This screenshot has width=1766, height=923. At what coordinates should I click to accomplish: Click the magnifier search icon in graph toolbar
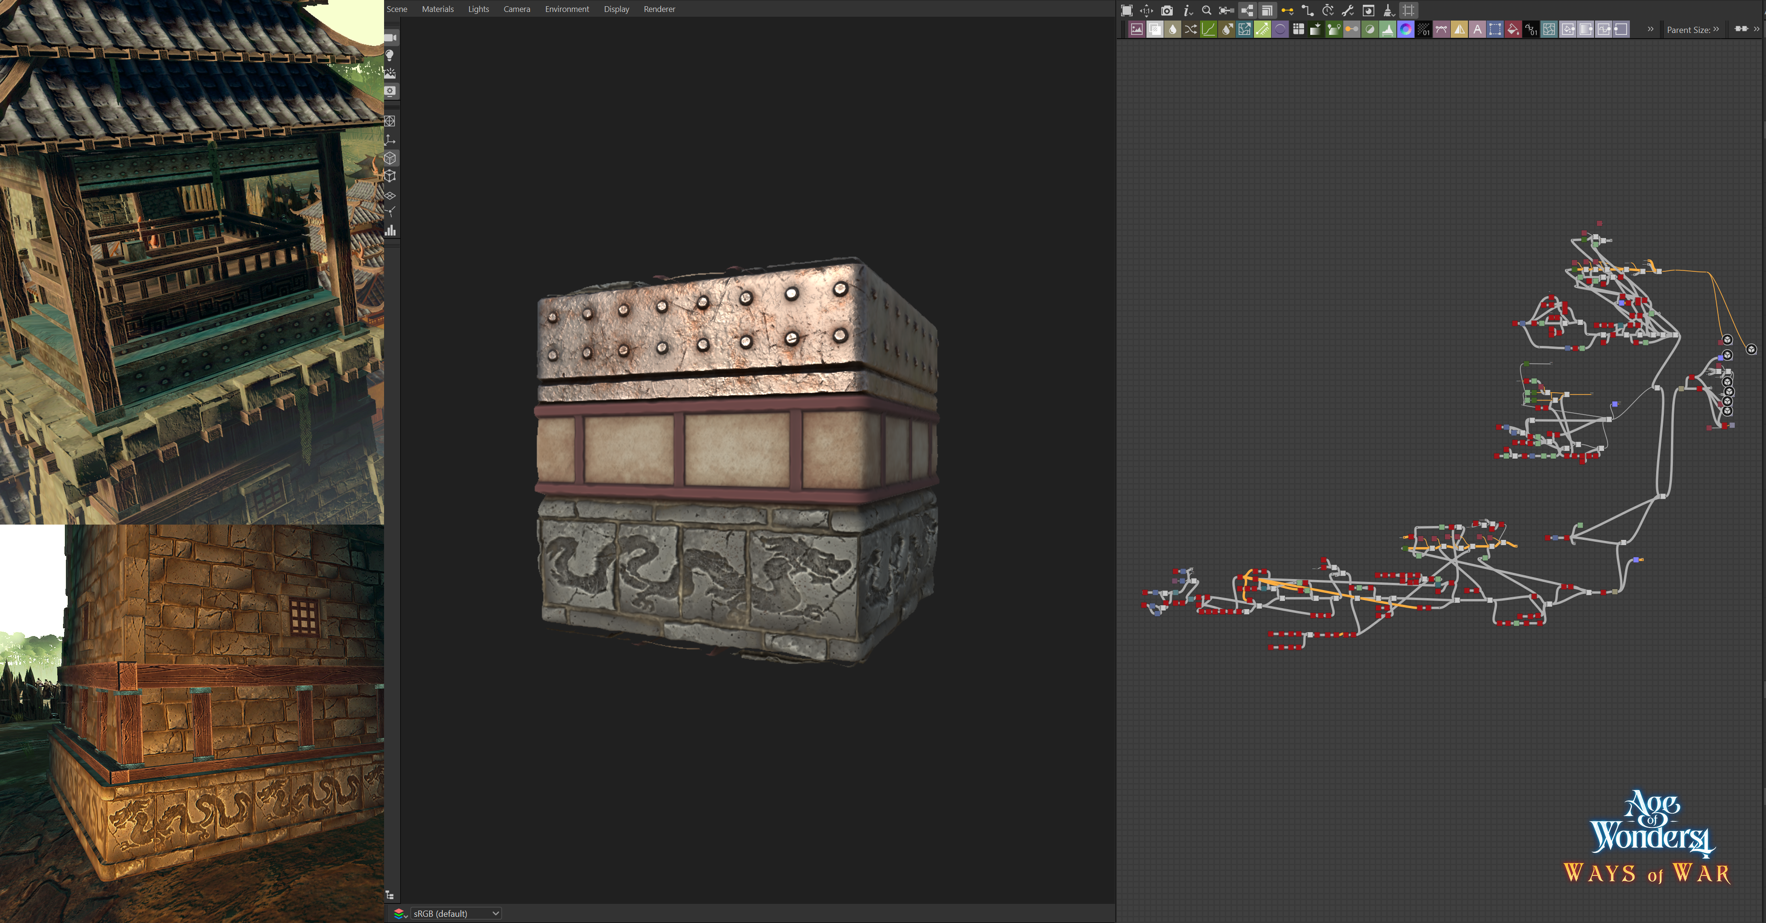1207,11
